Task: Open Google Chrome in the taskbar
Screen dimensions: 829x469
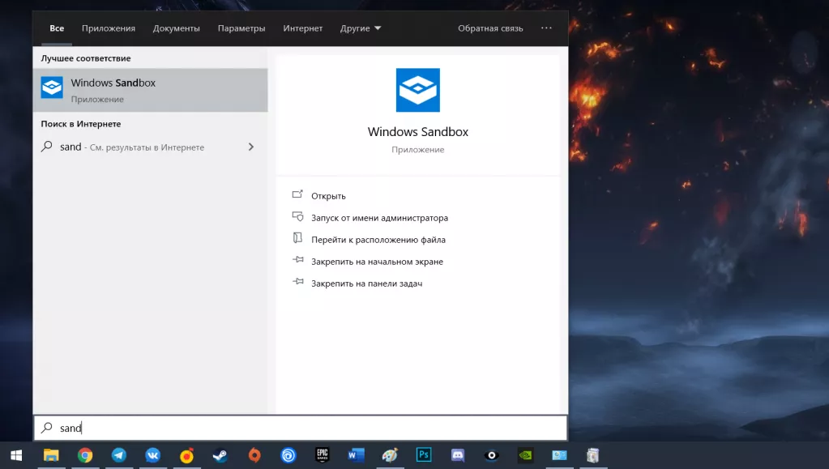Action: 85,455
